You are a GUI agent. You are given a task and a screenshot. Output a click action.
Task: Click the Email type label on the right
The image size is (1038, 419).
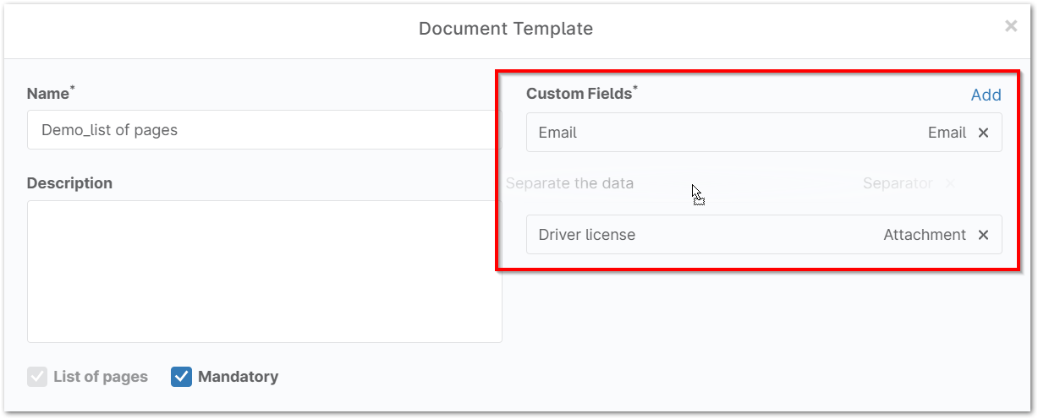point(947,133)
